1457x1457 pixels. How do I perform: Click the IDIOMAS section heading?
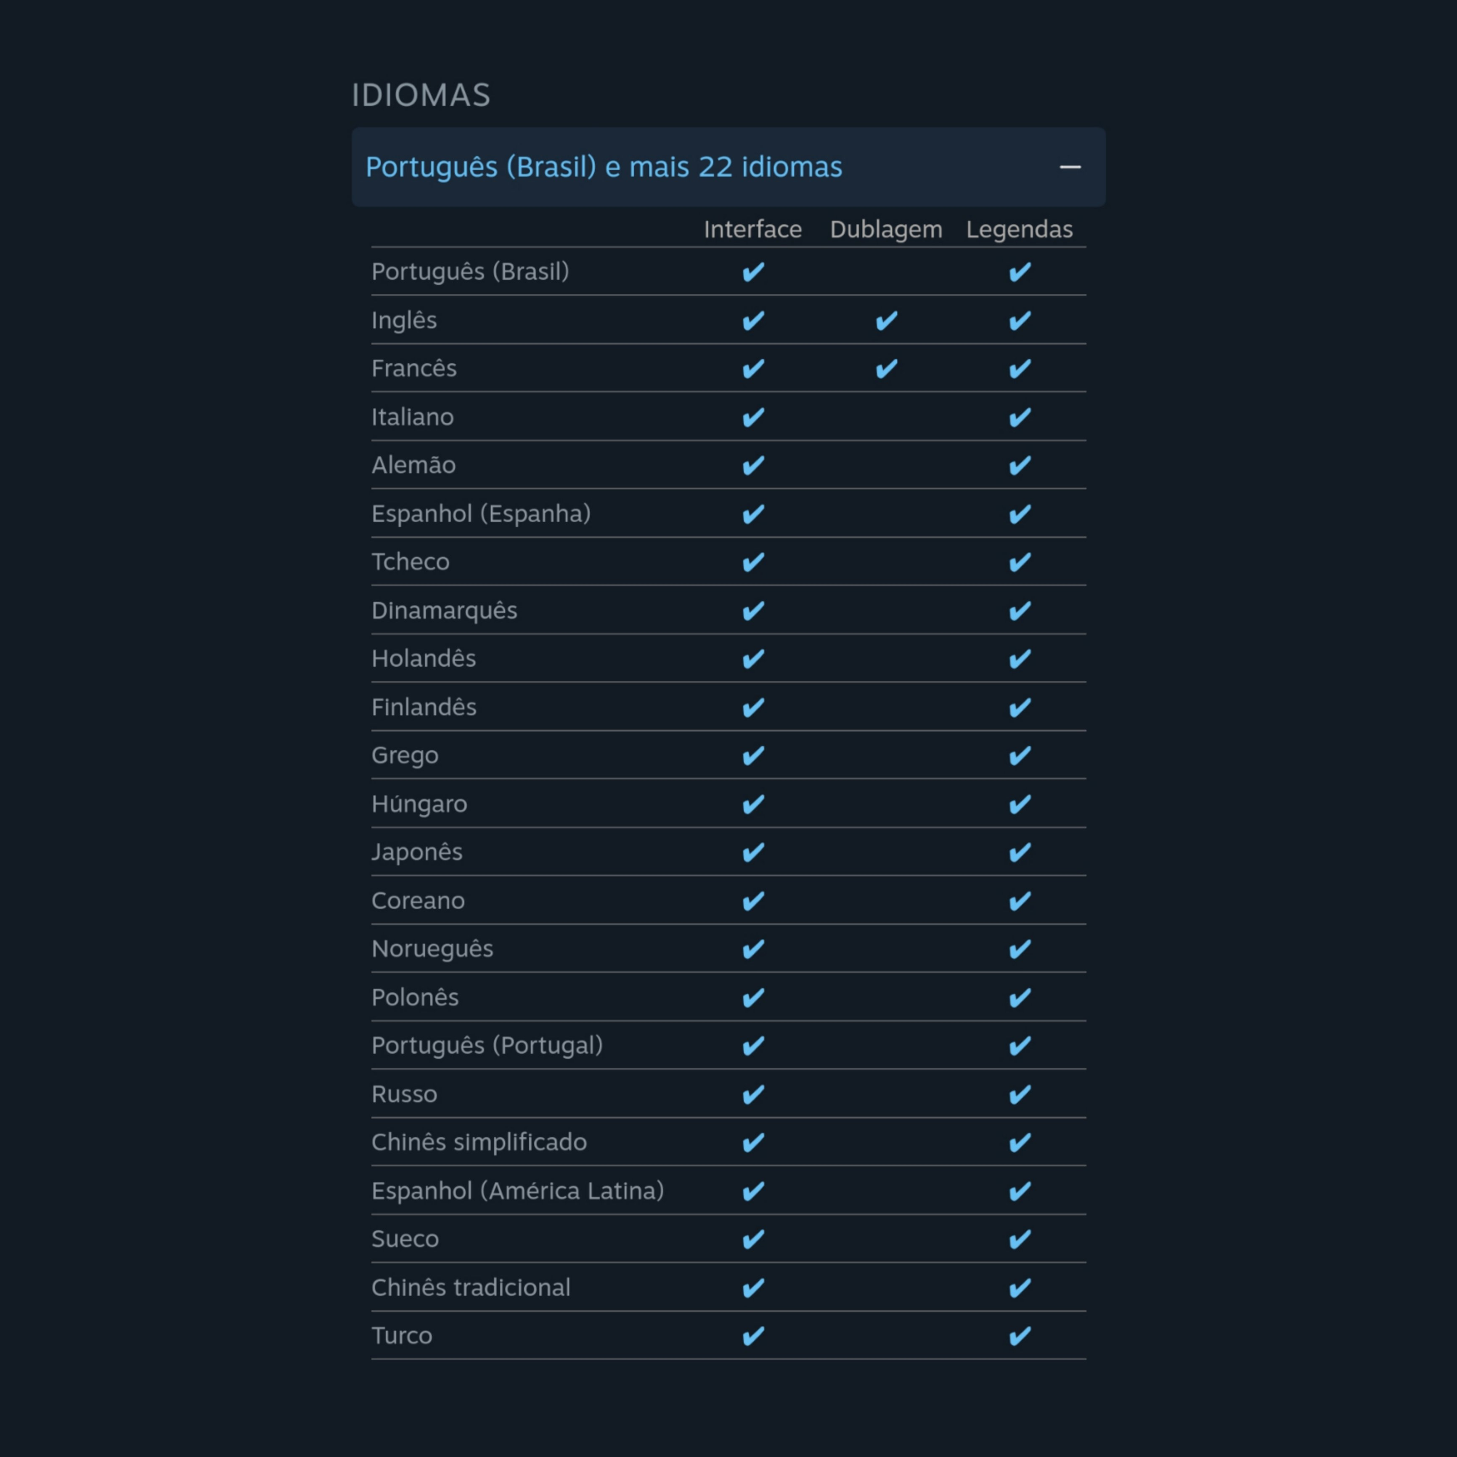click(421, 96)
